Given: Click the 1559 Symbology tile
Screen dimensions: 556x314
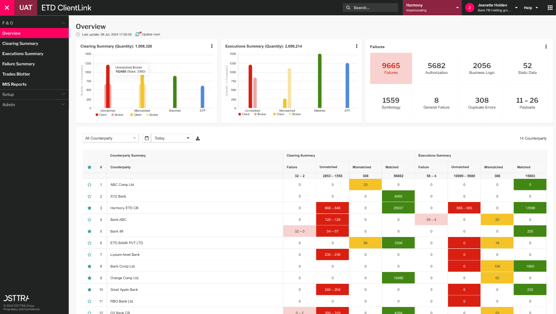Looking at the screenshot, I should pyautogui.click(x=391, y=103).
